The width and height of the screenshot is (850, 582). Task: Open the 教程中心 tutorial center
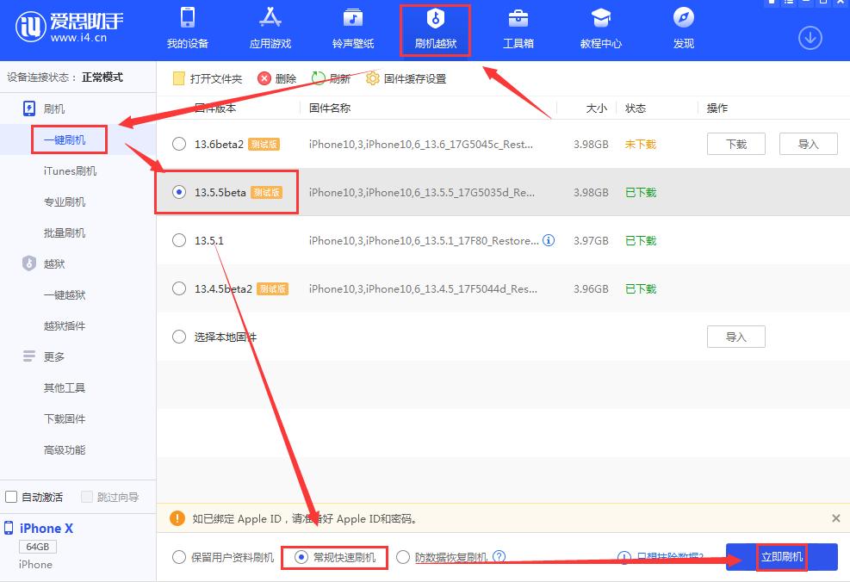pos(600,27)
